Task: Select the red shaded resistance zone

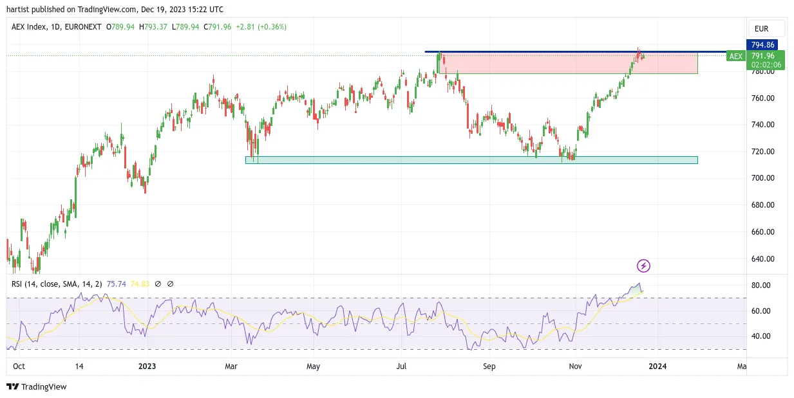Action: pyautogui.click(x=567, y=63)
